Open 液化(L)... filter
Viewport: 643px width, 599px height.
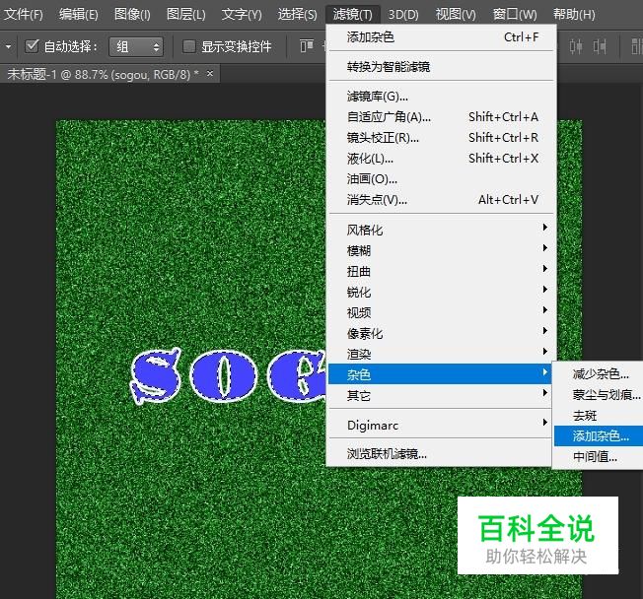click(x=441, y=159)
